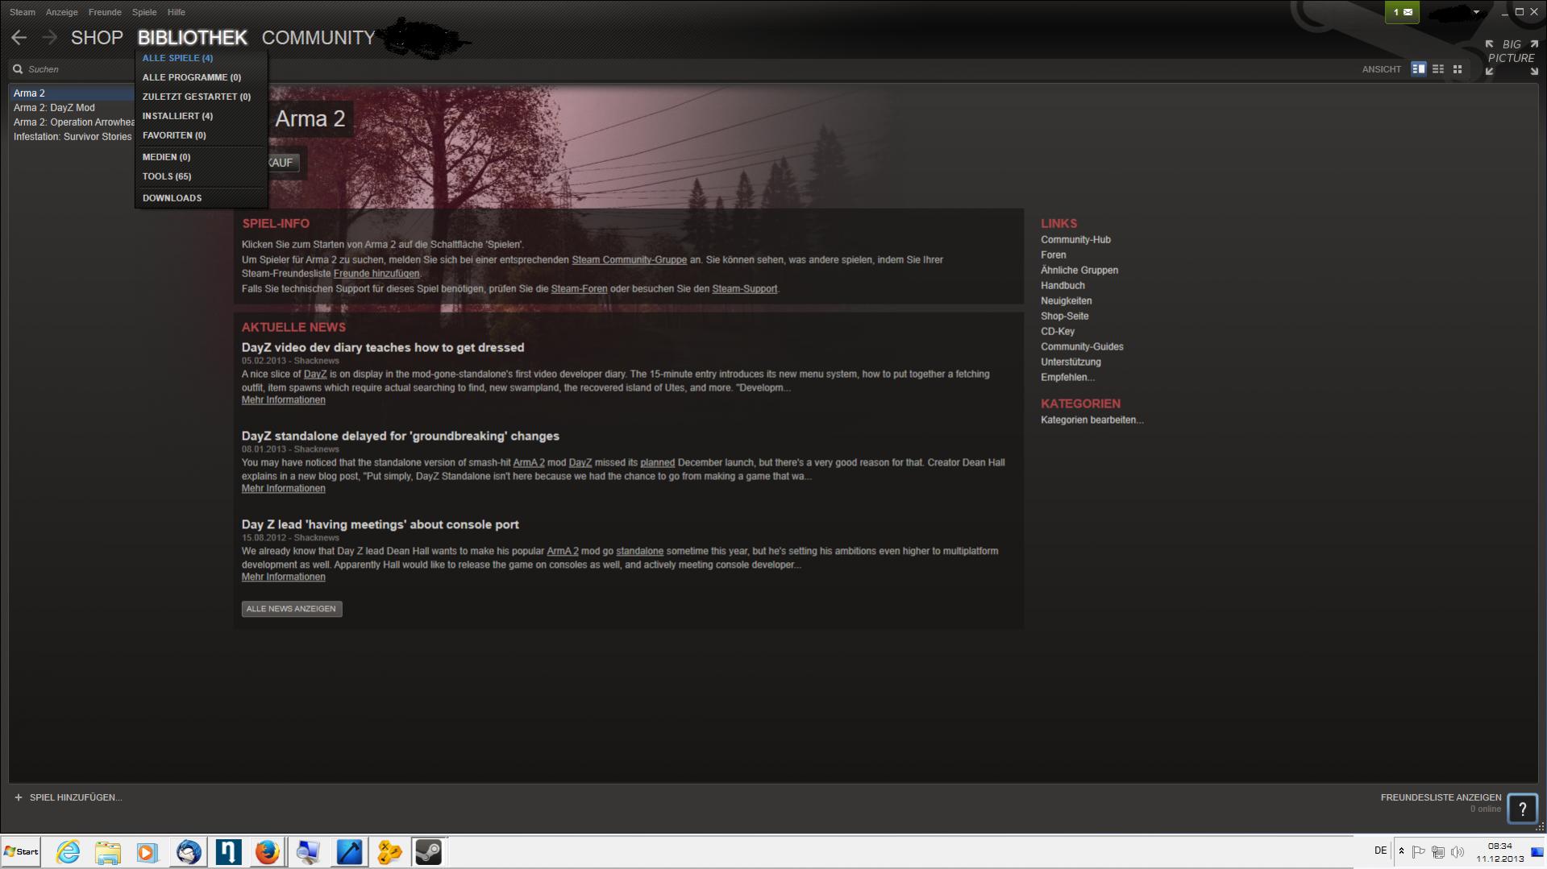
Task: Open the Steam-Foren link
Action: (579, 289)
